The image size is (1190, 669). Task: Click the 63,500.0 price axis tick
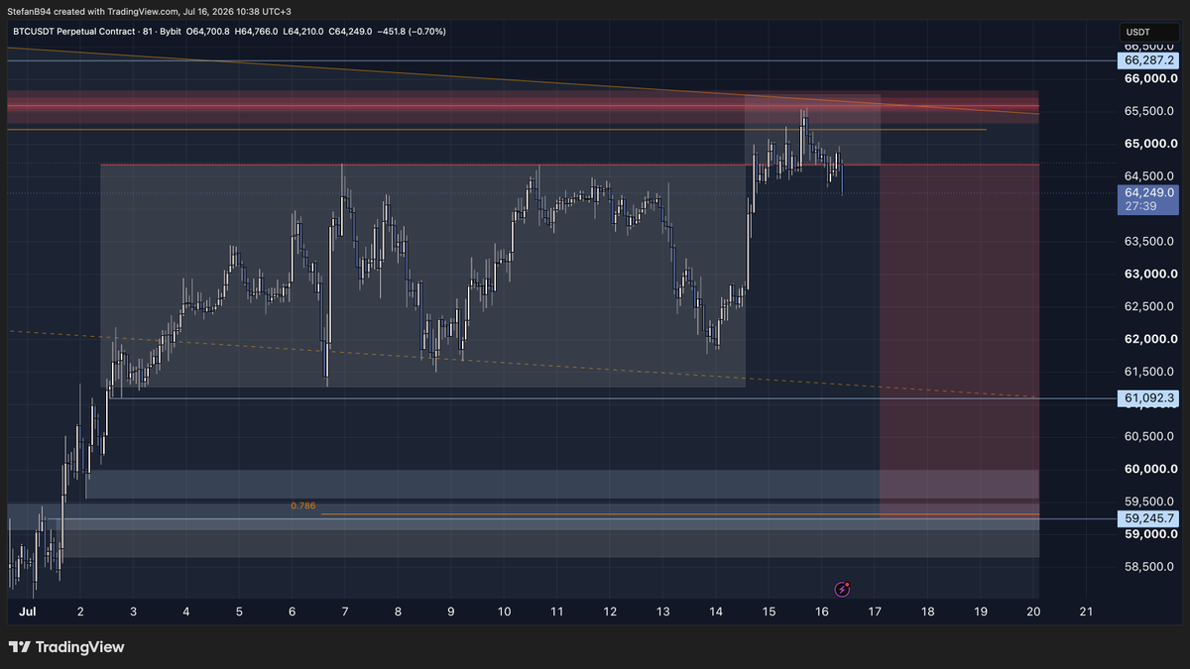pyautogui.click(x=1151, y=241)
